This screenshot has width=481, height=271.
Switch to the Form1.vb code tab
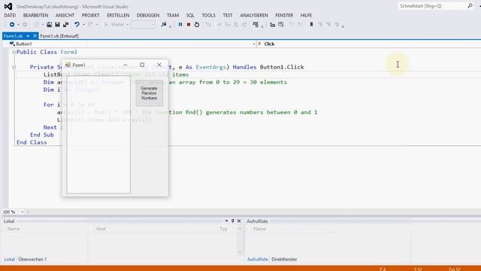pos(14,36)
